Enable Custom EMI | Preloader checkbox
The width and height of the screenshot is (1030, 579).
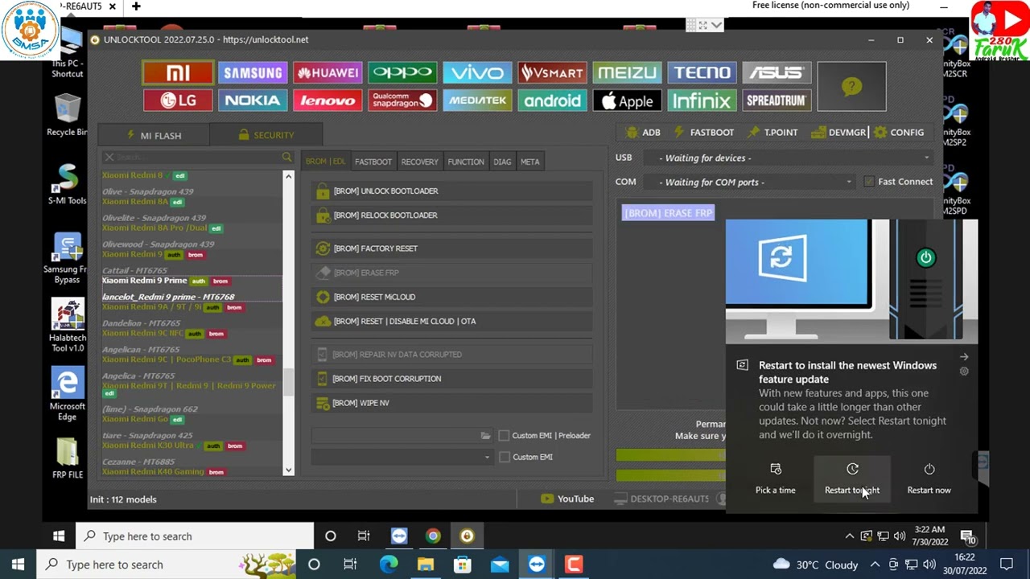click(x=504, y=435)
